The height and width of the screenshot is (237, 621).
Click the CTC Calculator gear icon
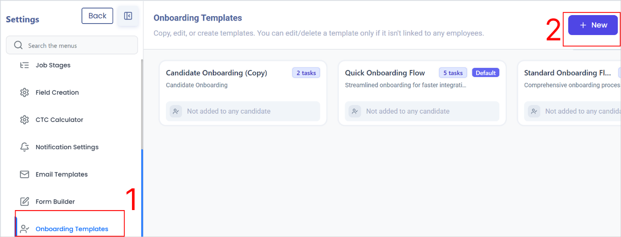click(25, 120)
